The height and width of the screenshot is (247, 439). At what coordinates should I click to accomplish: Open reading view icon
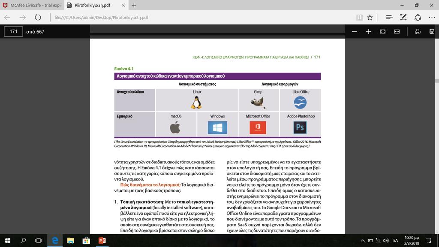tap(360, 17)
